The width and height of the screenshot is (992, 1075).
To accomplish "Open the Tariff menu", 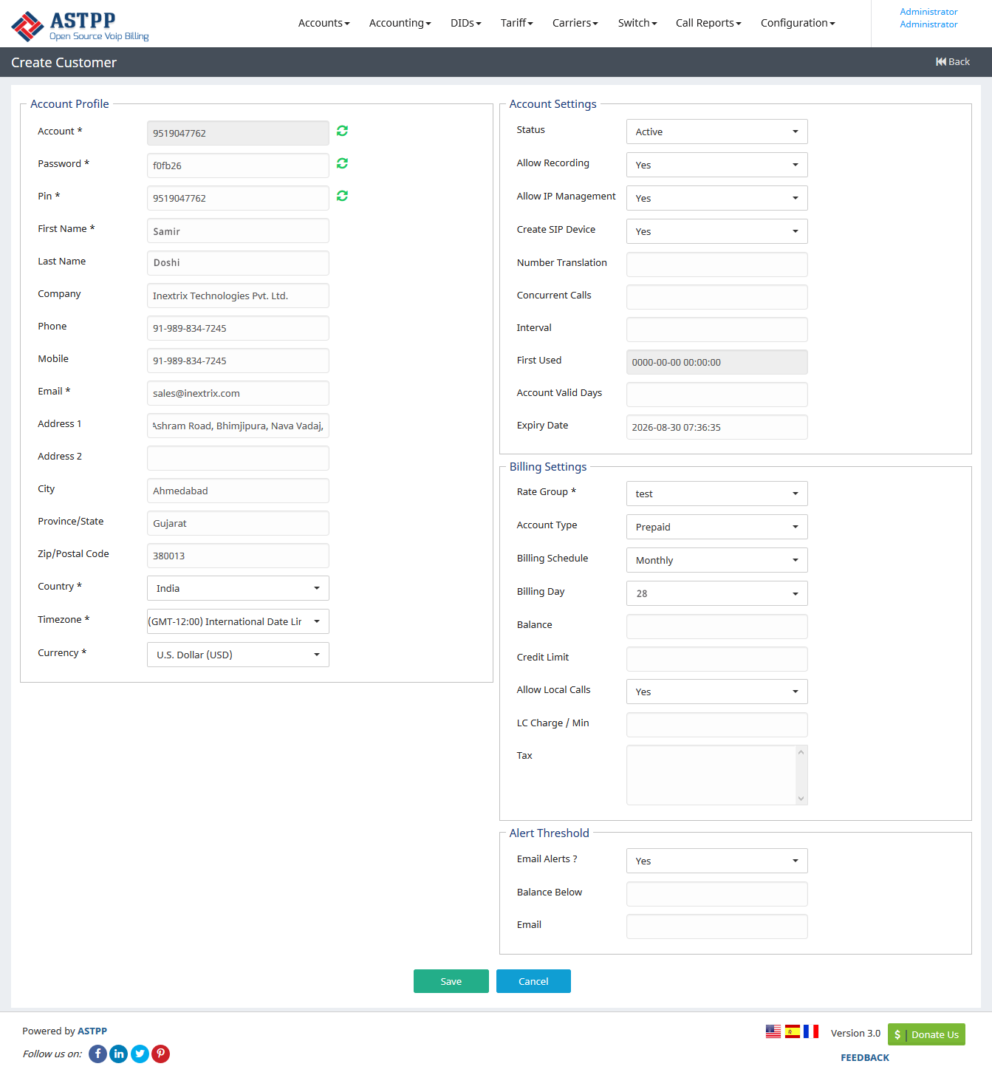I will click(x=516, y=23).
